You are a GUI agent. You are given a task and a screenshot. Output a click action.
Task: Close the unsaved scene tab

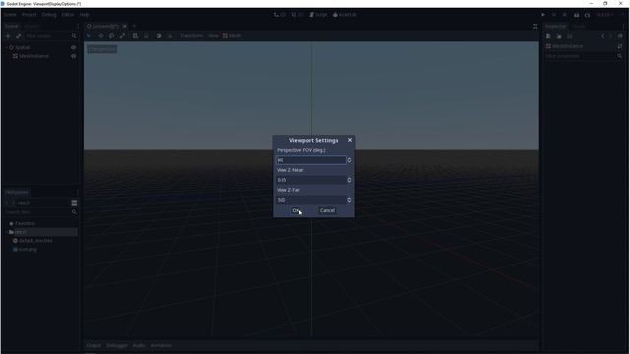(x=125, y=26)
